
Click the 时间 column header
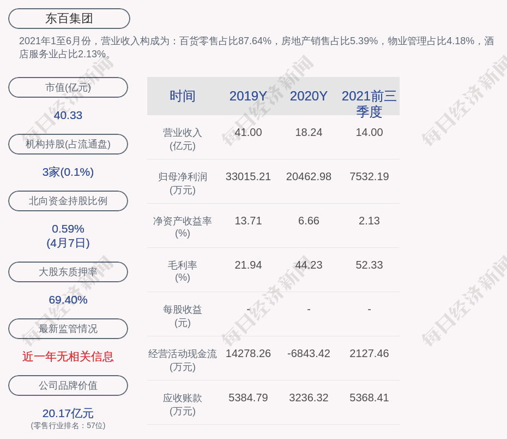coord(183,96)
